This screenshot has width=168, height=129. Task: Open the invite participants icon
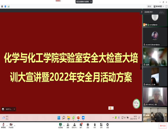pyautogui.click(x=68, y=125)
